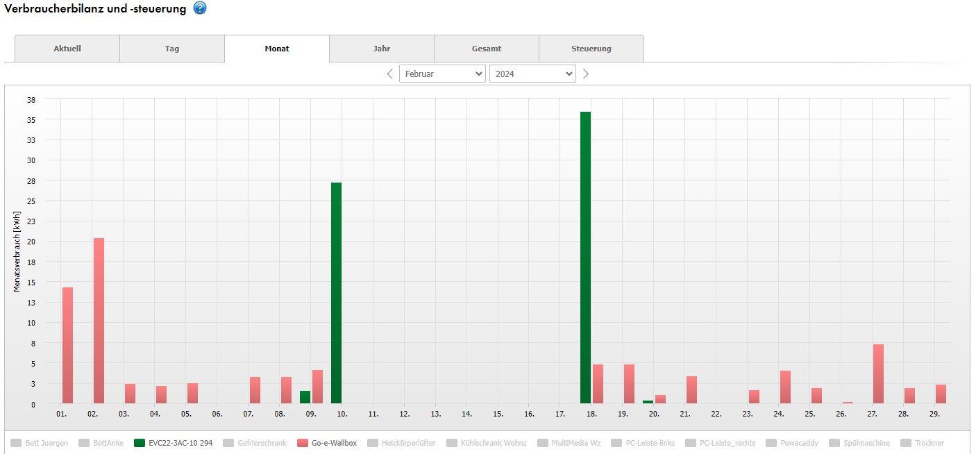Viewport: 976px width, 454px height.
Task: Select the red bar on day 25
Action: tap(816, 396)
